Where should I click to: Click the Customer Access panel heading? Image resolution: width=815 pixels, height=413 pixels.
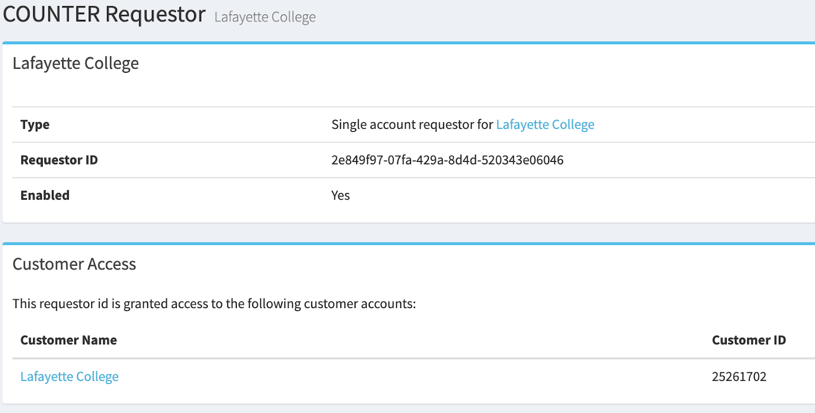[74, 264]
